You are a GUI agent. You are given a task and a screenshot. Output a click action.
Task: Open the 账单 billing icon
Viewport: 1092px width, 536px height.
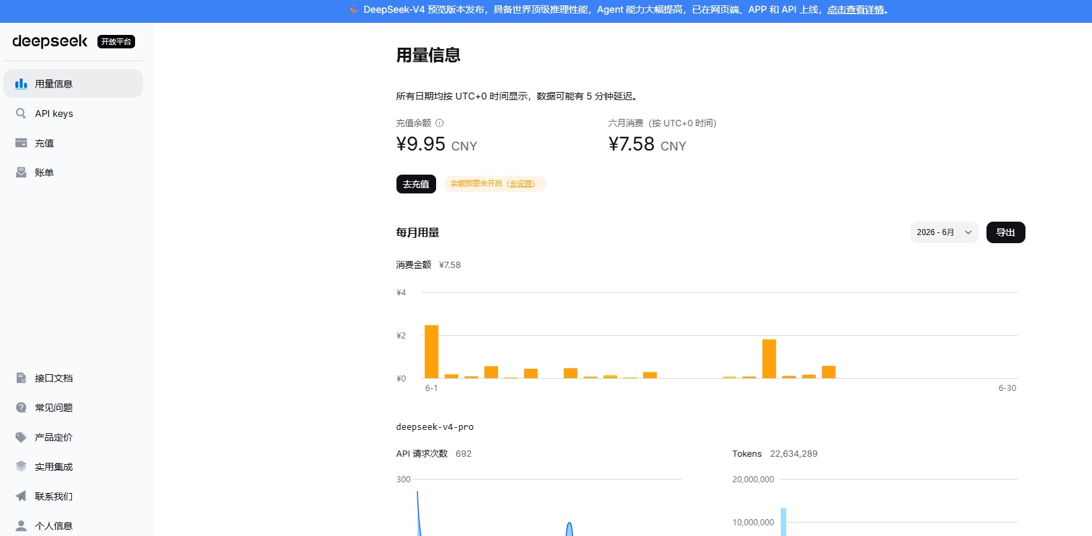pos(21,173)
